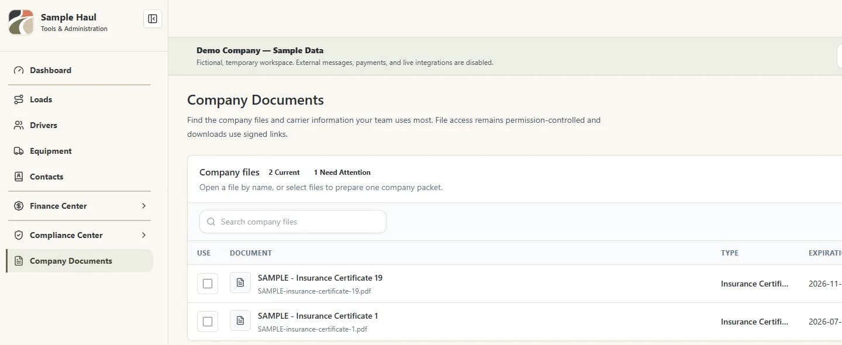Click the 1 Need Attention badge
The height and width of the screenshot is (345, 842).
[x=342, y=172]
